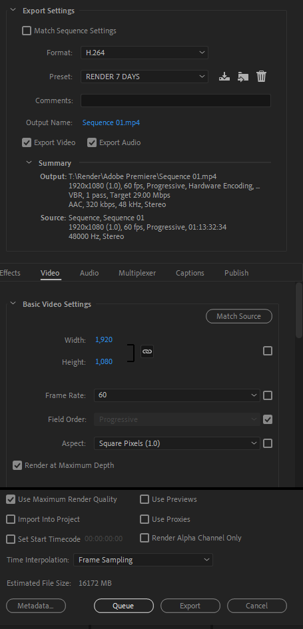Click the Height value 1,080

(x=104, y=361)
